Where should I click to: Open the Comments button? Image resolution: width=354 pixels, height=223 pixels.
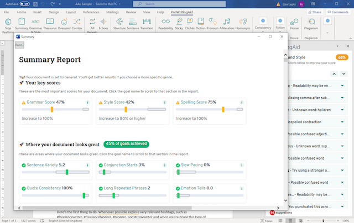point(338,12)
